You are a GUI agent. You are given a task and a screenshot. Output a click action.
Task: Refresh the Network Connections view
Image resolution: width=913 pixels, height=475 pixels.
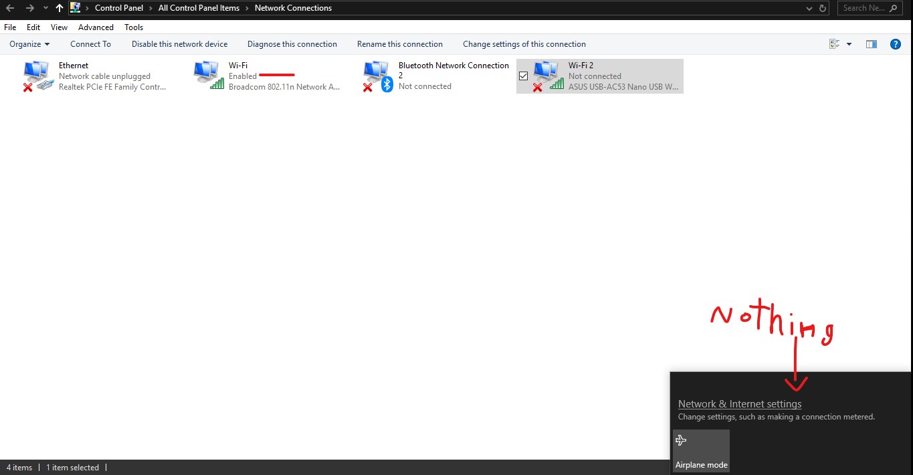pos(823,8)
